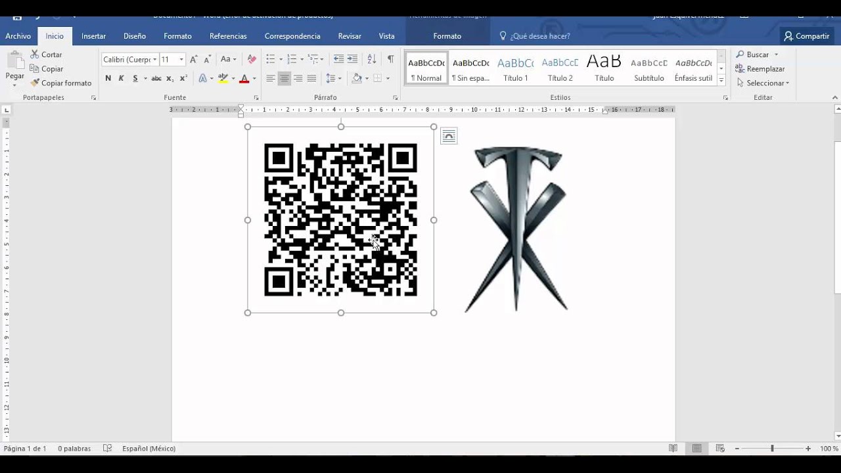The height and width of the screenshot is (473, 841).
Task: Open the font color dropdown arrow
Action: click(254, 78)
